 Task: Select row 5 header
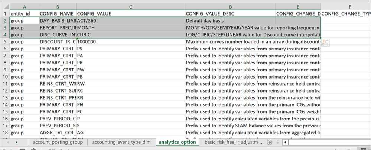tap(5, 42)
